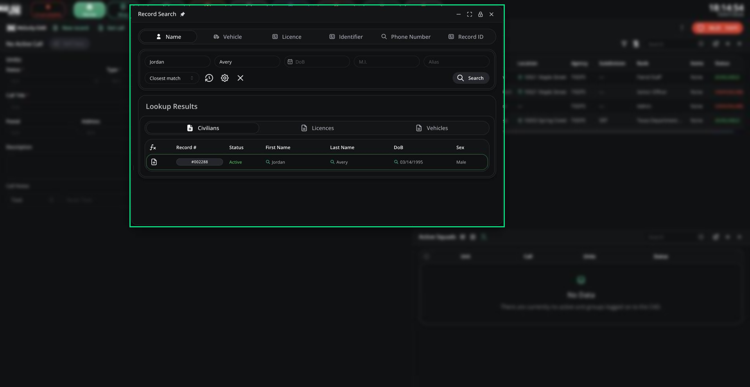Click the Active status text
Image resolution: width=750 pixels, height=387 pixels.
(235, 162)
